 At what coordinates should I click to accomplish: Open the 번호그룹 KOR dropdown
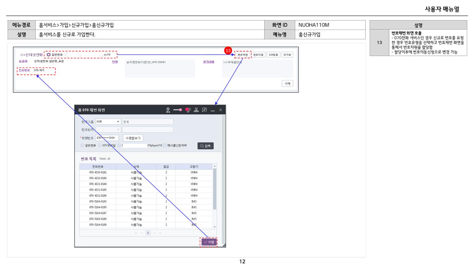pyautogui.click(x=108, y=122)
